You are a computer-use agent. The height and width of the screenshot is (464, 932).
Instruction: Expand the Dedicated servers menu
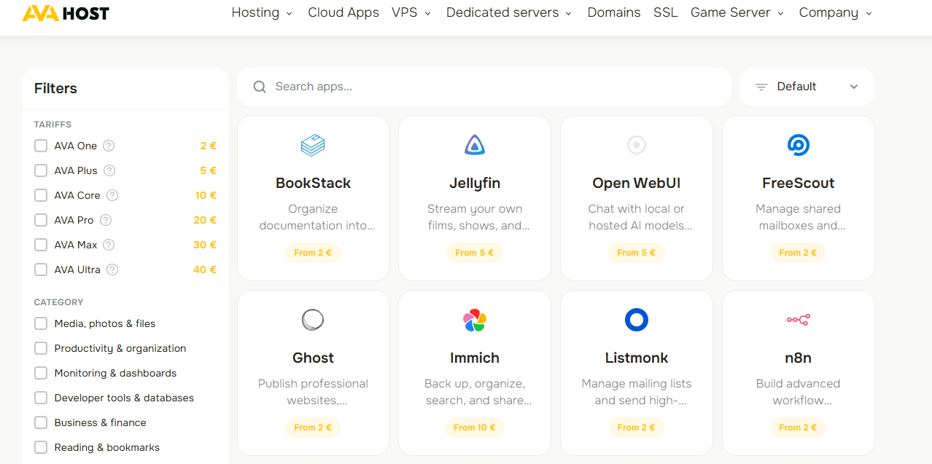point(509,12)
